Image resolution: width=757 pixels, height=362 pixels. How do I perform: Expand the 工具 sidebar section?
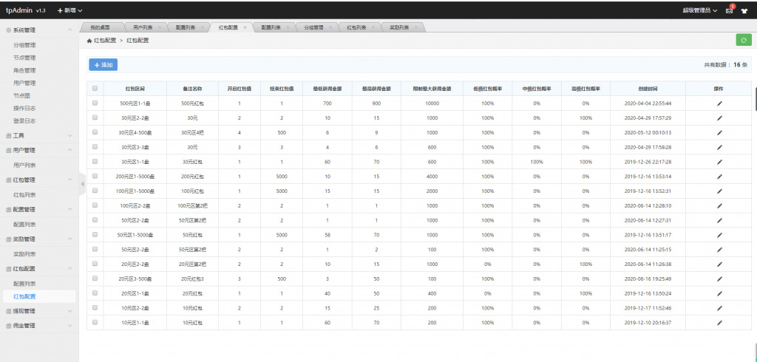point(38,135)
